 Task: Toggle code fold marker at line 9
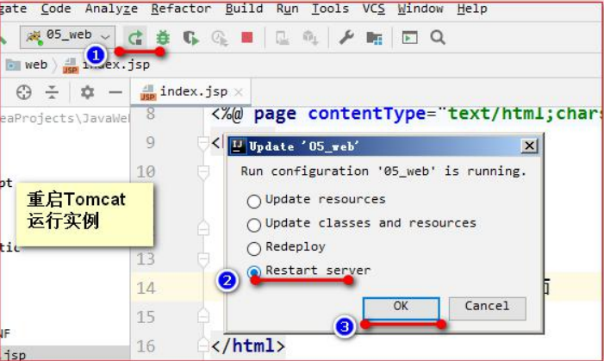203,143
